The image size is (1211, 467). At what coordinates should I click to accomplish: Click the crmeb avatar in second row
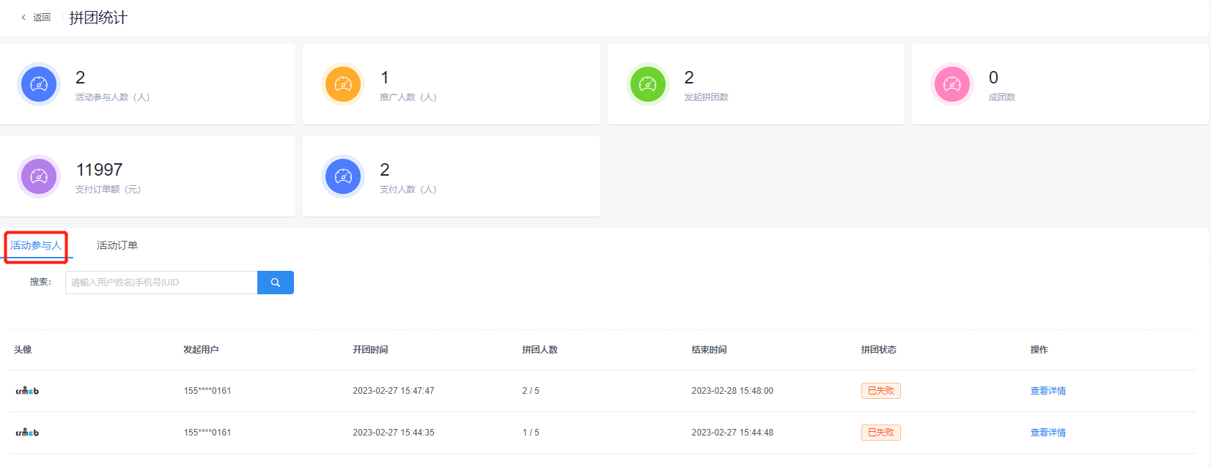27,433
